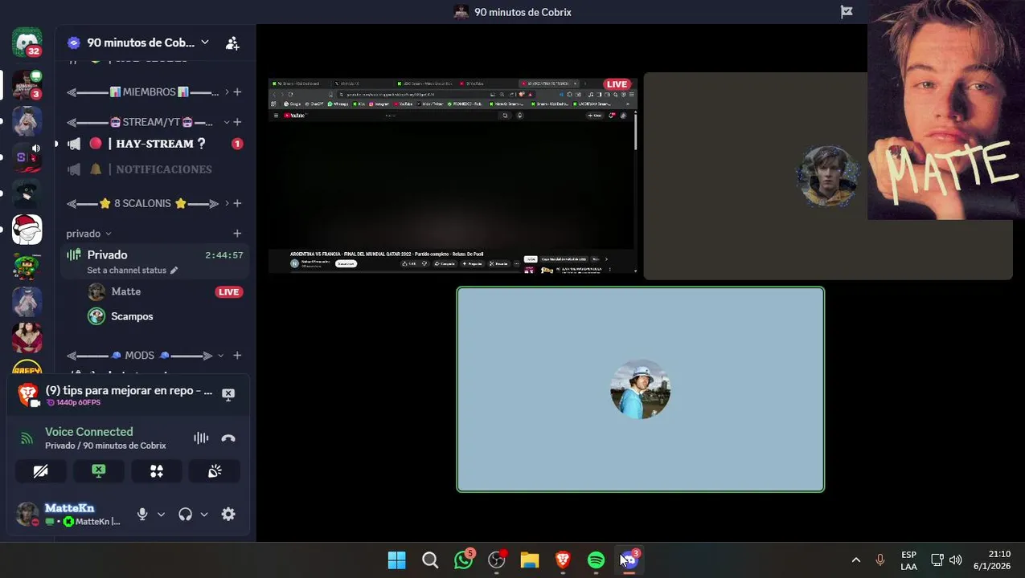Select user Matte in voice channel list
The image size is (1025, 578).
[126, 291]
